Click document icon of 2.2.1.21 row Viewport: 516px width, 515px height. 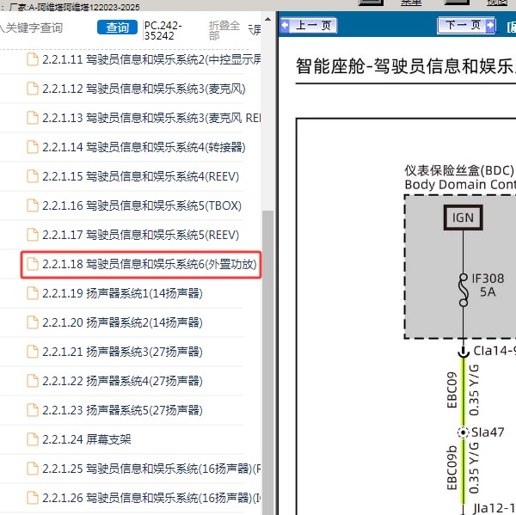coord(33,352)
